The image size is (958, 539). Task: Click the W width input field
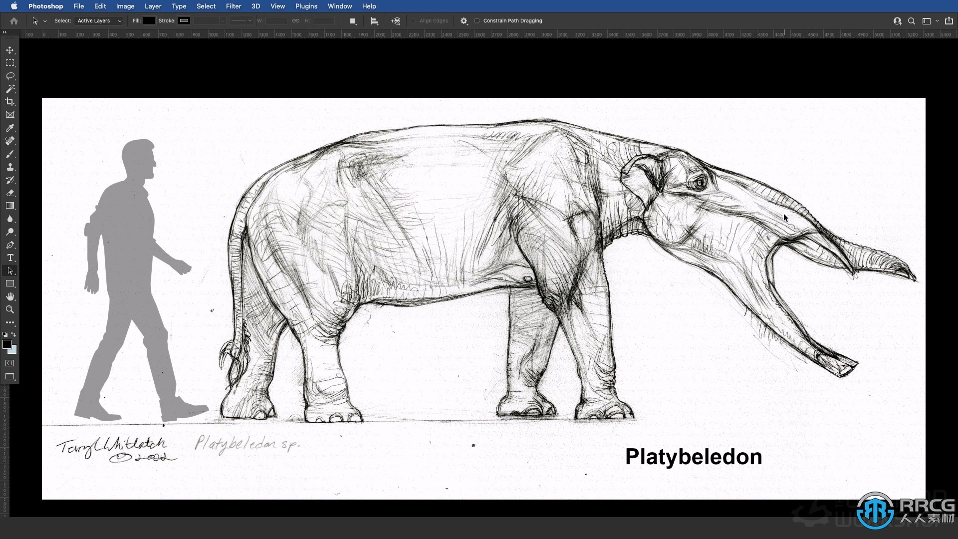coord(276,21)
